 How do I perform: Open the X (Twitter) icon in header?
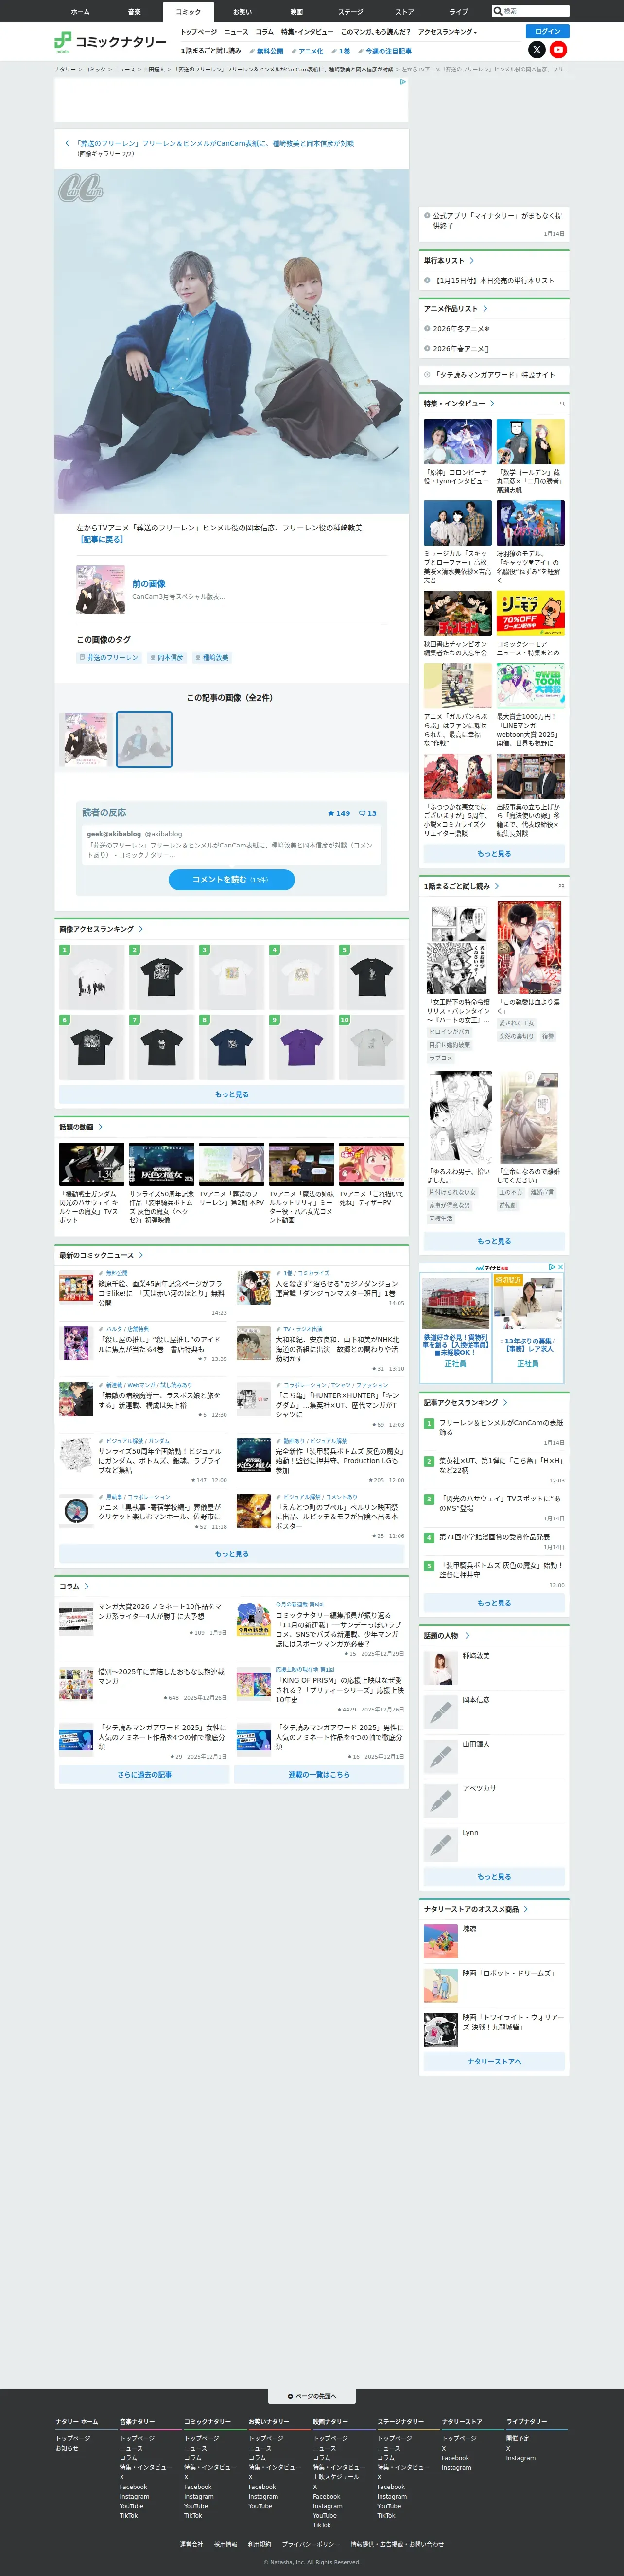tap(537, 49)
